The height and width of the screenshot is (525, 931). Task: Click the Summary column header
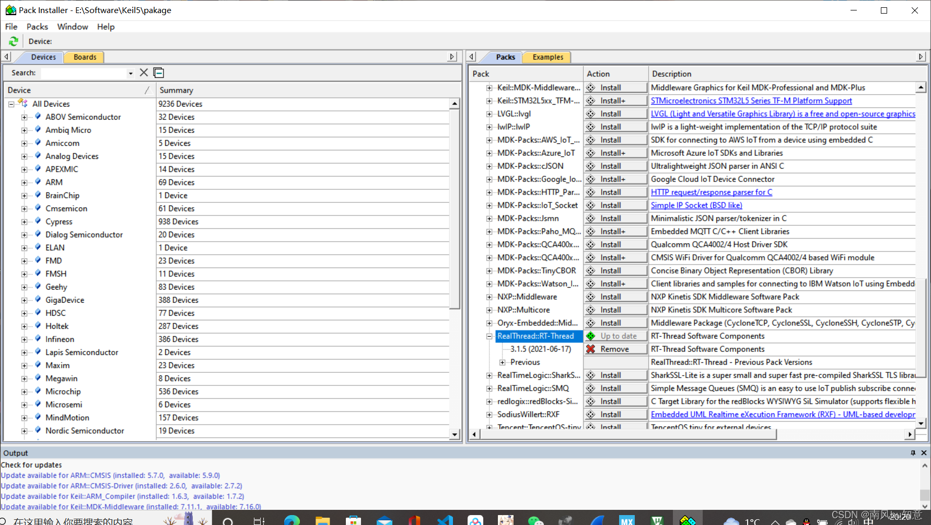(307, 90)
